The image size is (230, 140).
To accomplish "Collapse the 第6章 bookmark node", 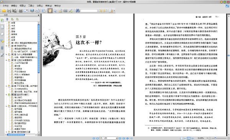I will click(6, 106).
